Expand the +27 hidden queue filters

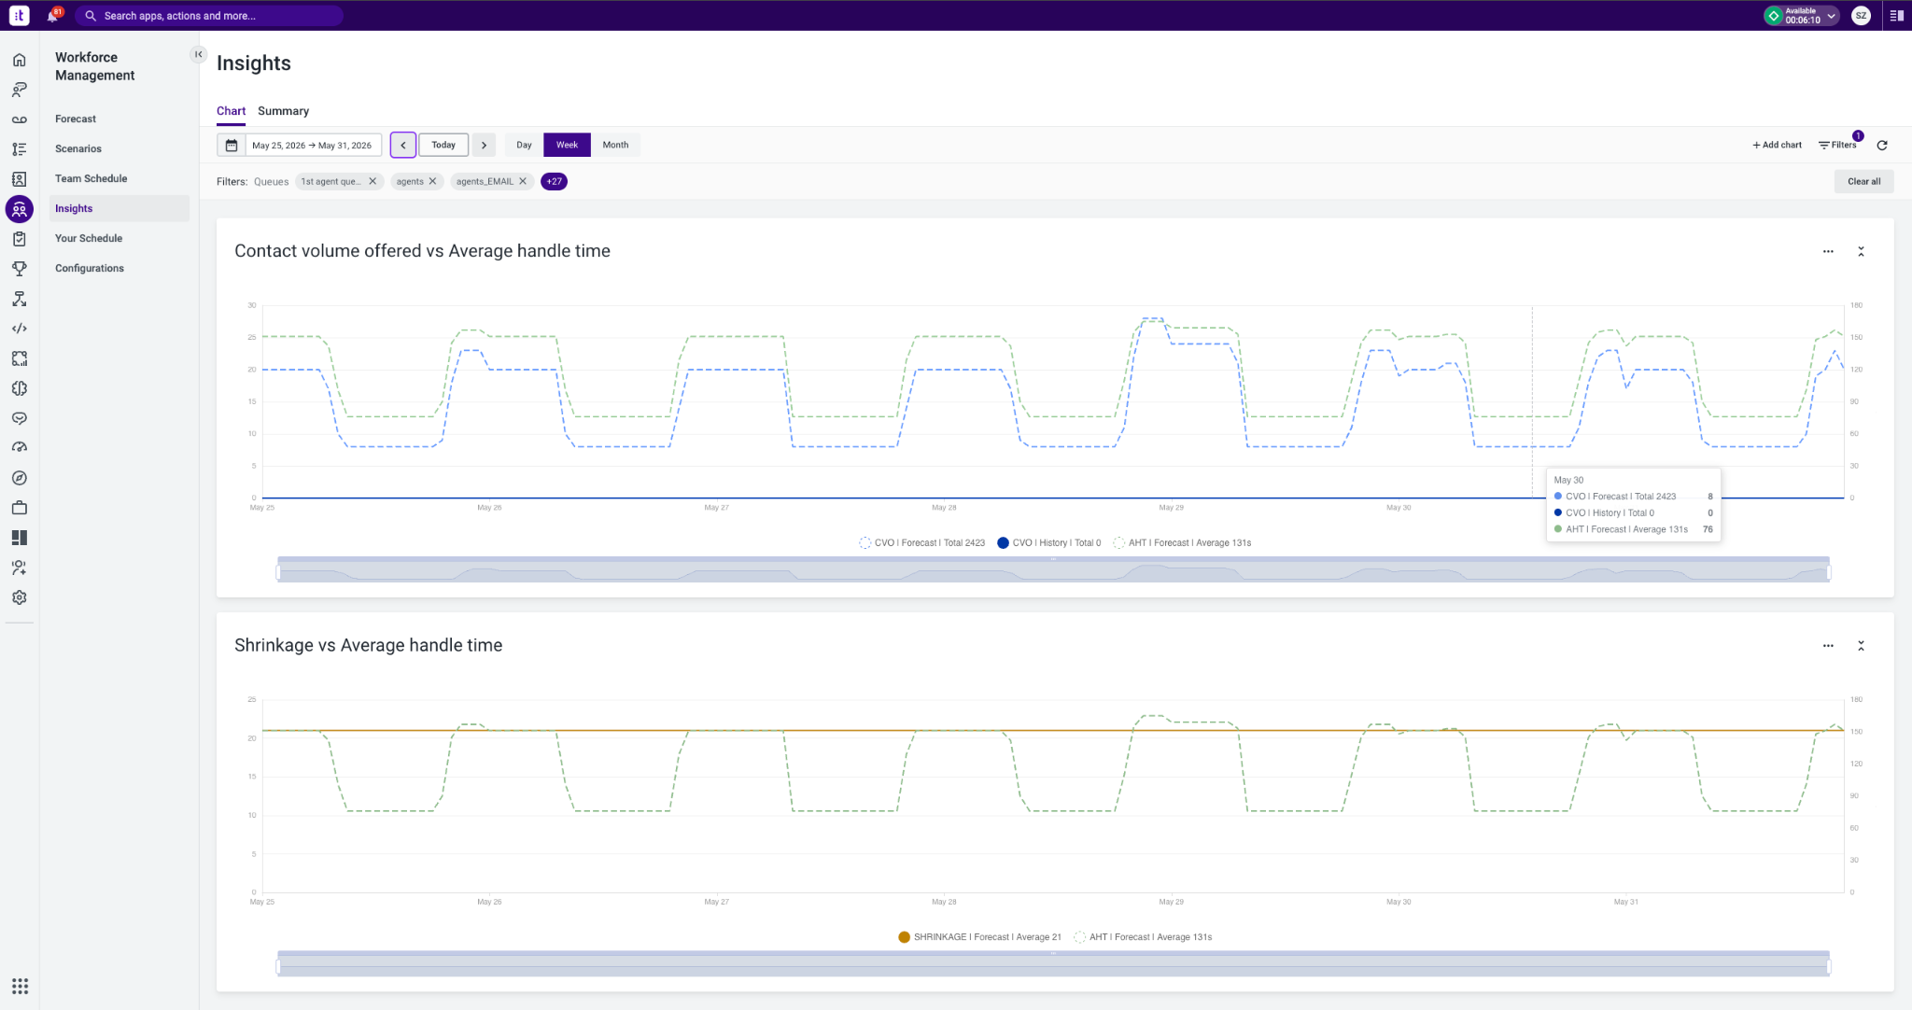(554, 181)
